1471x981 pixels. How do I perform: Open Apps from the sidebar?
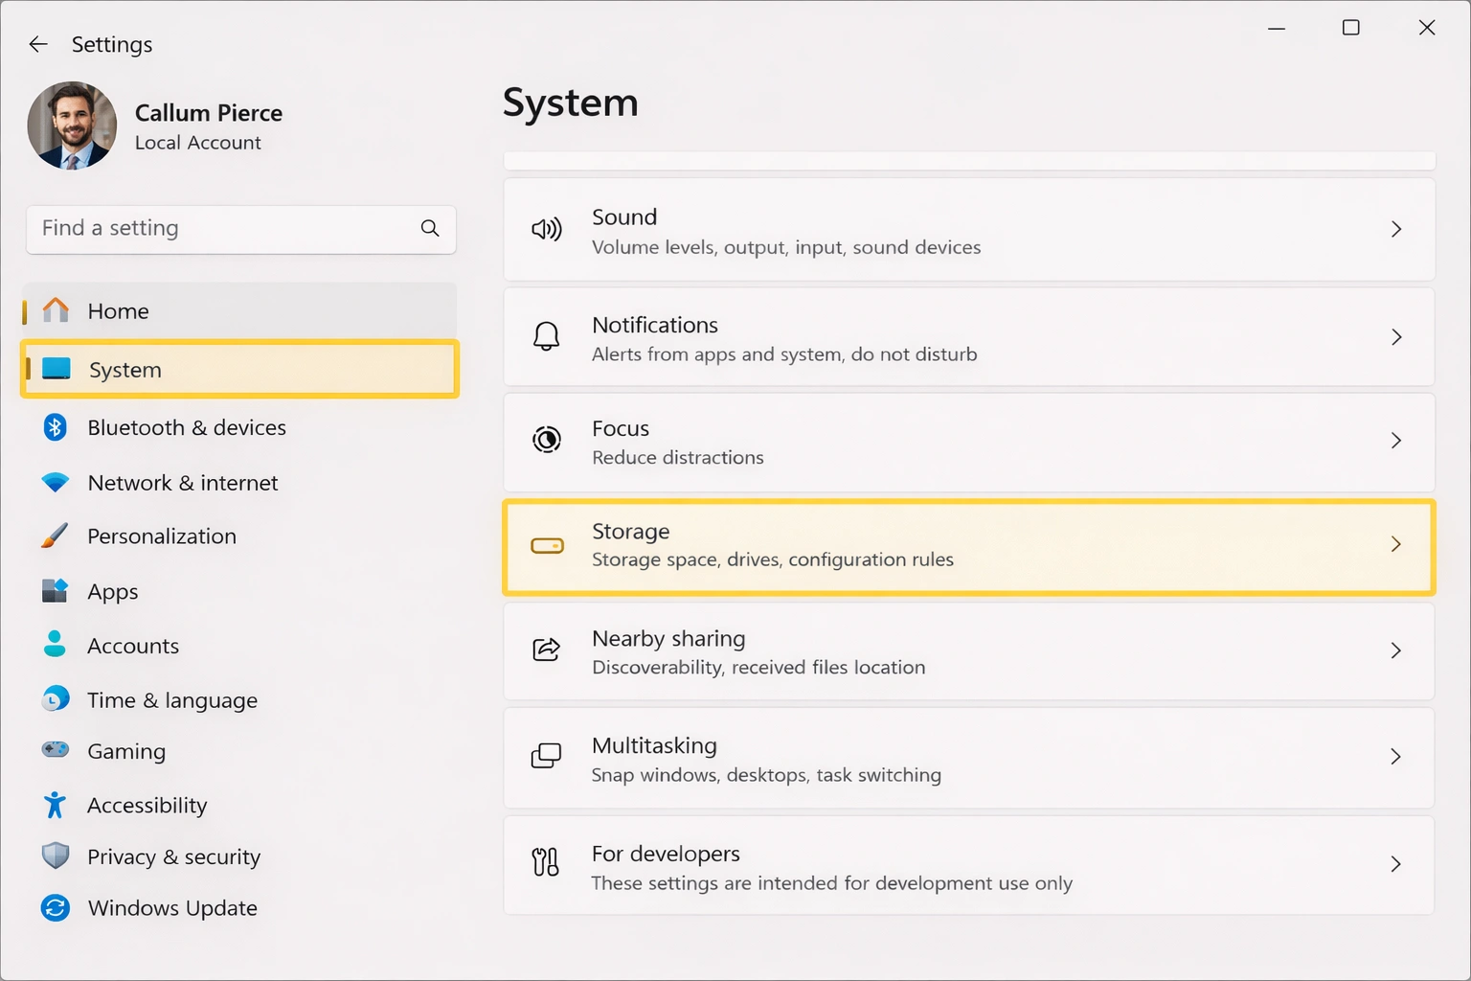112,591
